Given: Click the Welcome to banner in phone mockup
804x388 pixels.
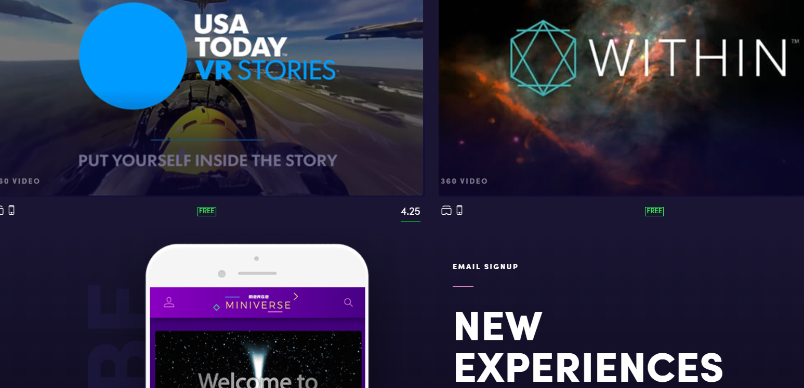Looking at the screenshot, I should pos(258,381).
